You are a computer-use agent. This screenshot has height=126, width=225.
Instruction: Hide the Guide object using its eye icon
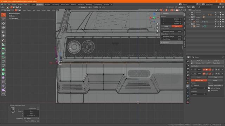pos(218,27)
